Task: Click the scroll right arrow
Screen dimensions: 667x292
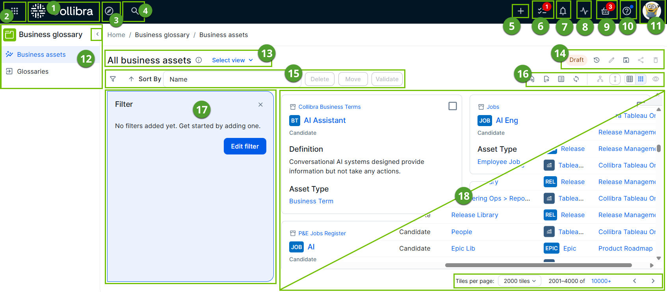Action: 652,265
